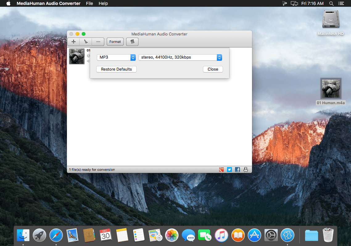Click the MediaHuman mascot icon in status bar
The image size is (351, 246).
click(x=246, y=170)
